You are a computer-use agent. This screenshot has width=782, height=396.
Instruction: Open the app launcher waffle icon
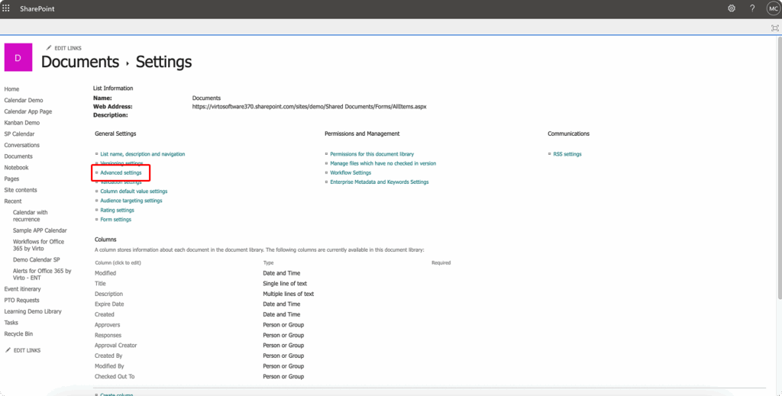click(7, 8)
